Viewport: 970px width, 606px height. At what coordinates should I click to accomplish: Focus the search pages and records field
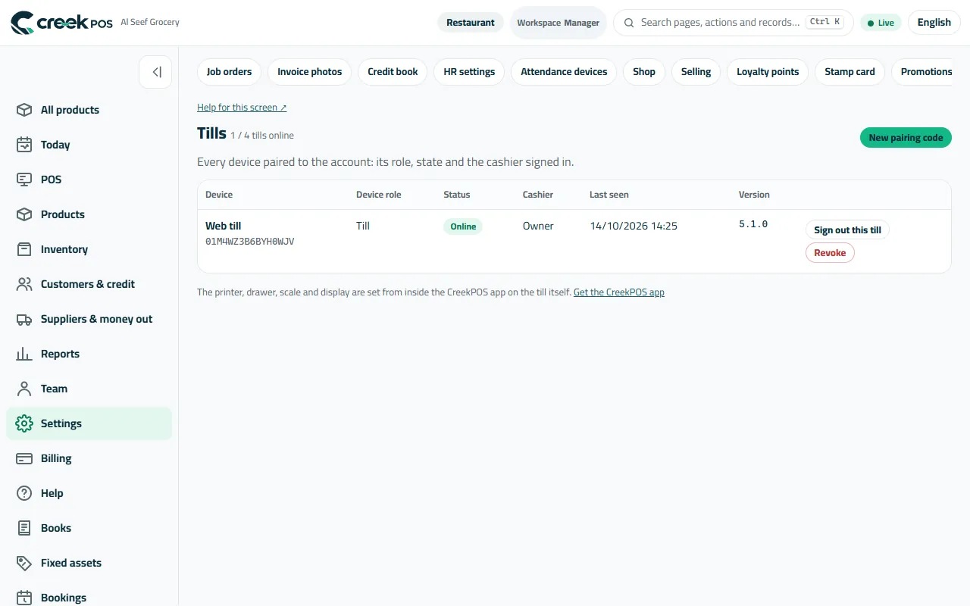[733, 23]
